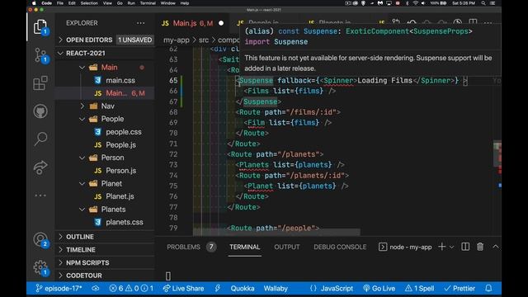
Task: Click src breadcrumb segment
Action: coord(204,40)
